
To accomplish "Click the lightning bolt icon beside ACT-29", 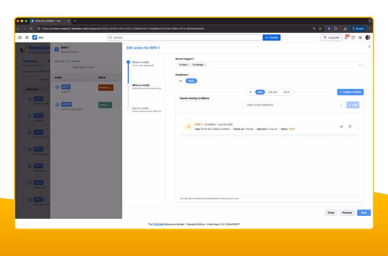I will pos(57,105).
